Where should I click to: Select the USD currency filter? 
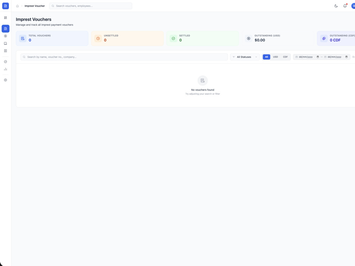click(275, 57)
